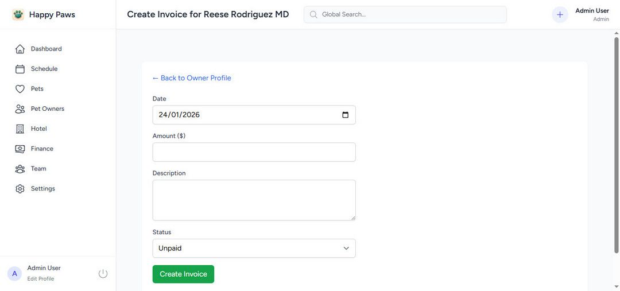The image size is (620, 291).
Task: Open the date picker calendar icon
Action: pos(345,115)
